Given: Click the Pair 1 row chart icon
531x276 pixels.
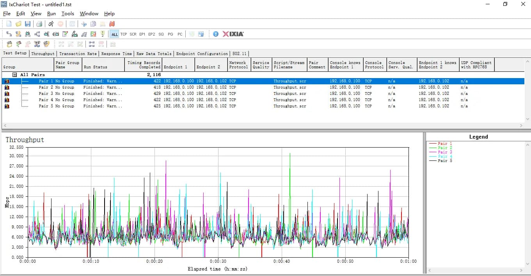Looking at the screenshot, I should [7, 81].
